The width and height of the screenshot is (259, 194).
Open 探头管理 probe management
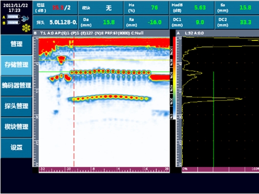pyautogui.click(x=16, y=107)
